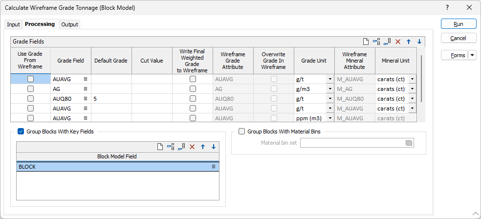Open Mineral Unit dropdown in first row
This screenshot has height=219, width=481.
point(412,79)
